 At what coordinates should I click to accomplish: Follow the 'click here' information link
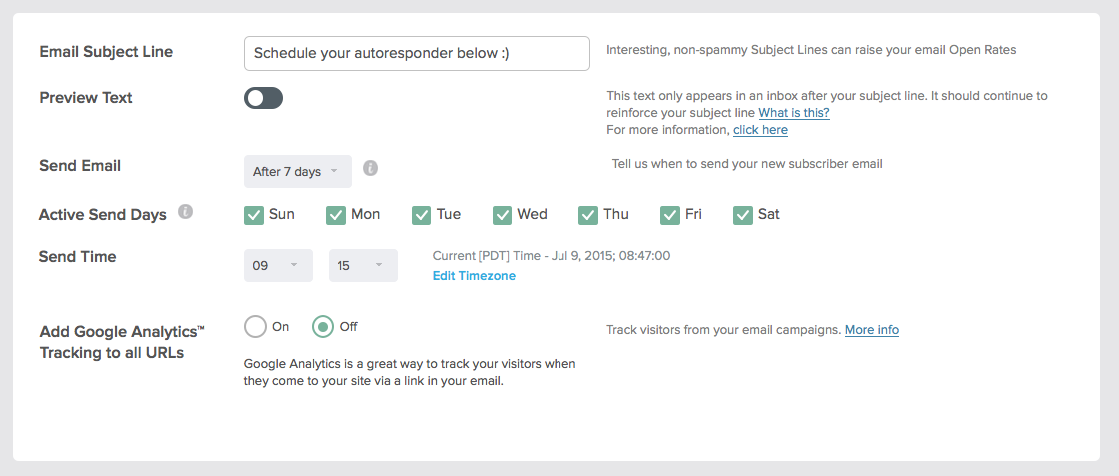(x=760, y=130)
